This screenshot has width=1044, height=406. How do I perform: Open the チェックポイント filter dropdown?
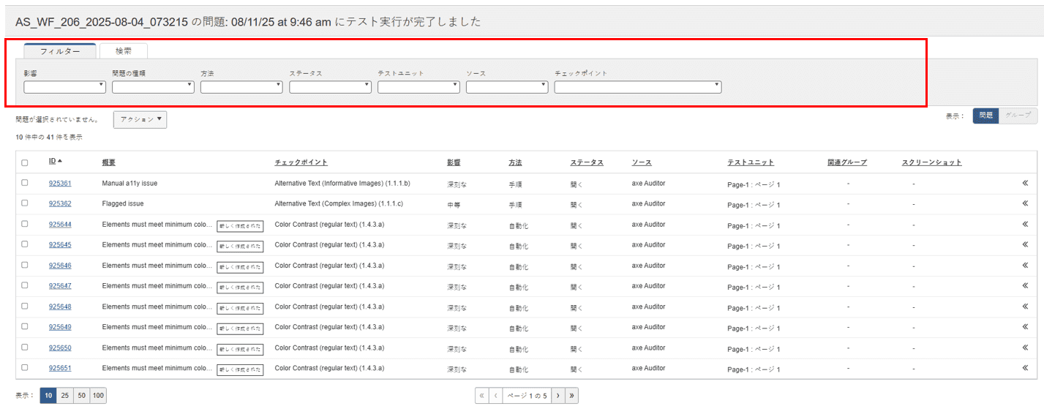tap(637, 87)
